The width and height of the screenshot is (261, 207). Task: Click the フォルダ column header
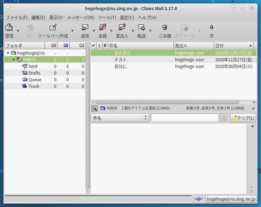pyautogui.click(x=25, y=45)
